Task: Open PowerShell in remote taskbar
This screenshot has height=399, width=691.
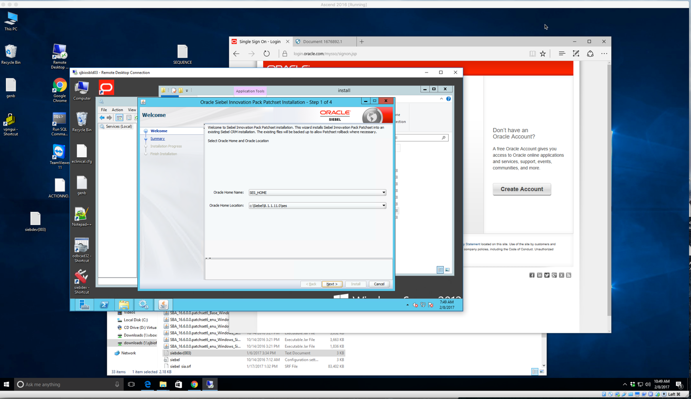Action: point(104,305)
